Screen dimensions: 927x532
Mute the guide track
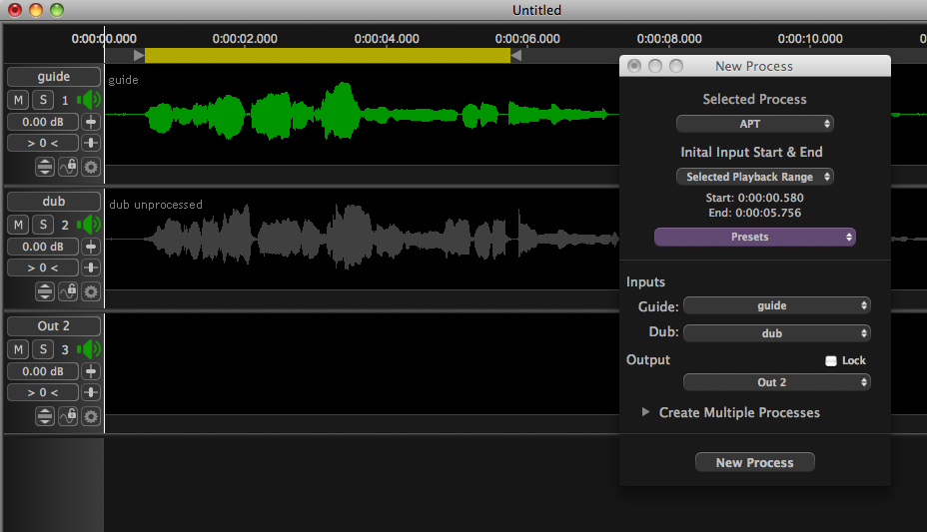click(19, 100)
